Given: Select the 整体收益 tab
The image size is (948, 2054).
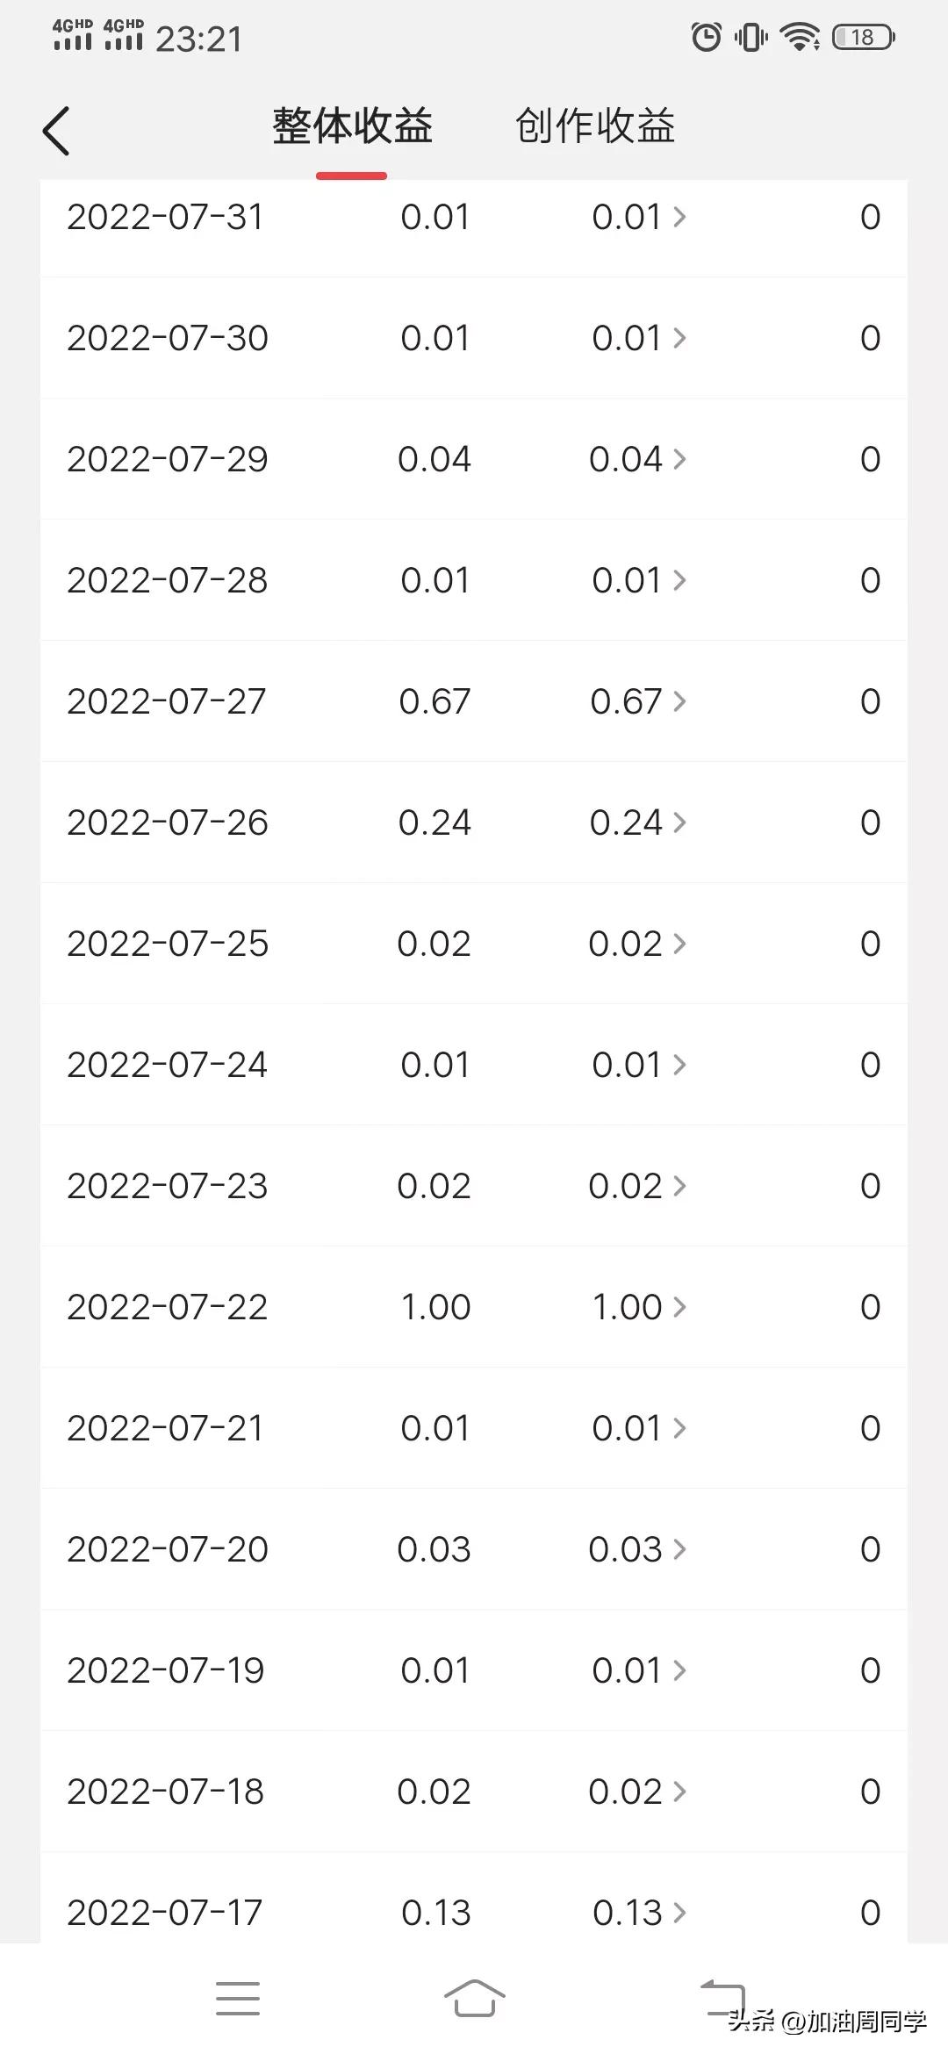Looking at the screenshot, I should click(352, 126).
